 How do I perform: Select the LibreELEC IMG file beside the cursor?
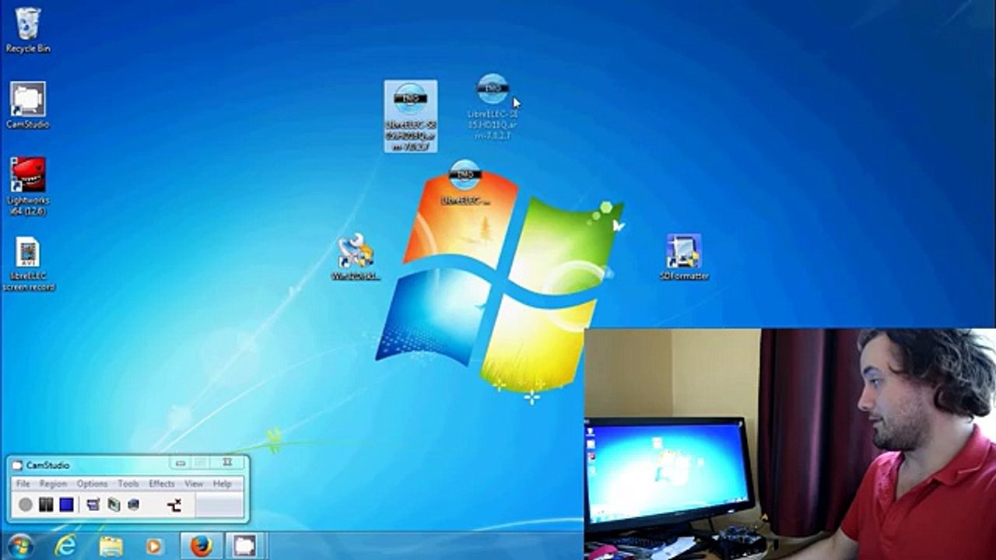(x=493, y=107)
